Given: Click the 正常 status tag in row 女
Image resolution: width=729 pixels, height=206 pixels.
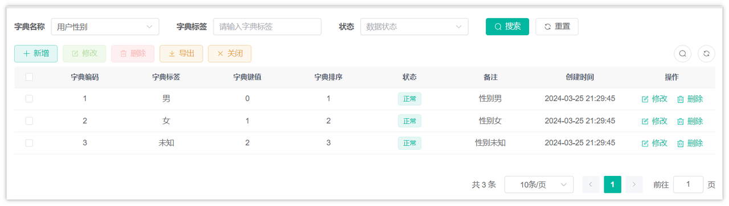Looking at the screenshot, I should point(409,121).
